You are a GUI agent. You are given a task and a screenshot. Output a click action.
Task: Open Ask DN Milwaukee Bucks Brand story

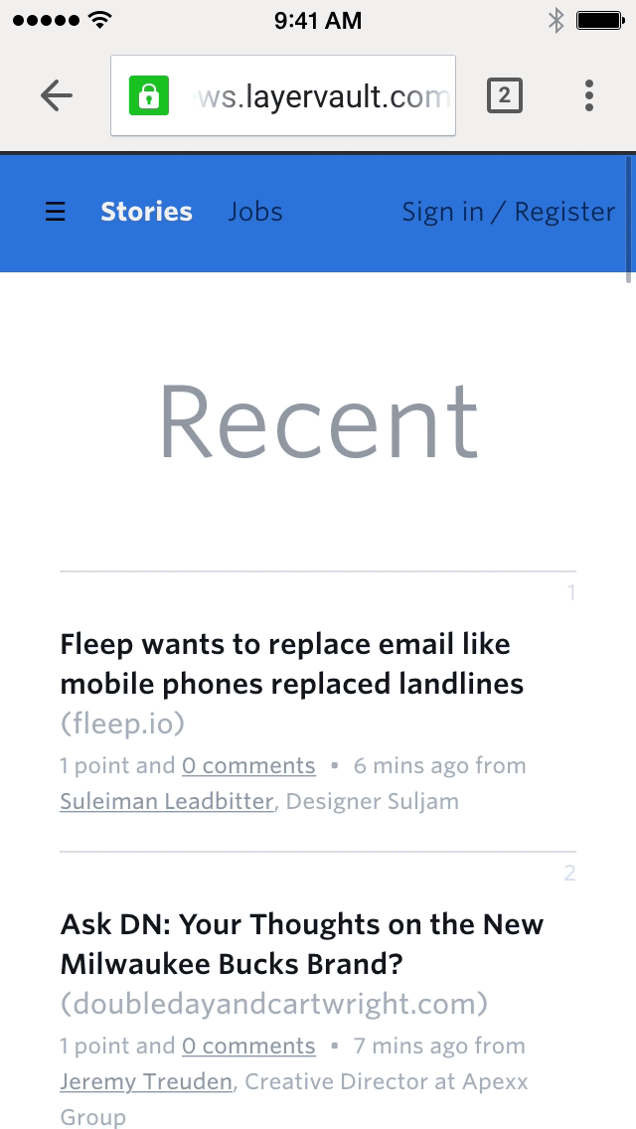click(302, 944)
